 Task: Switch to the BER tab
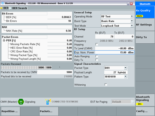click(x=5, y=8)
